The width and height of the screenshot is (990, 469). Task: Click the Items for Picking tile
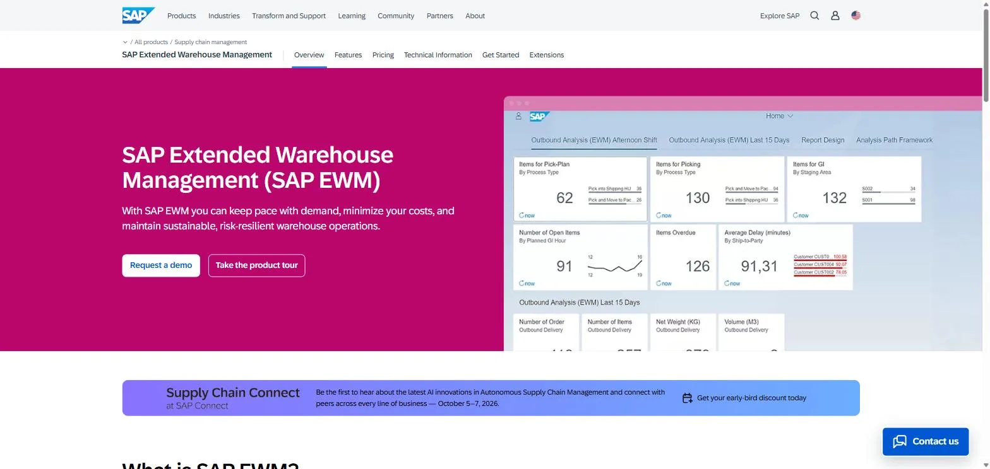click(x=717, y=189)
